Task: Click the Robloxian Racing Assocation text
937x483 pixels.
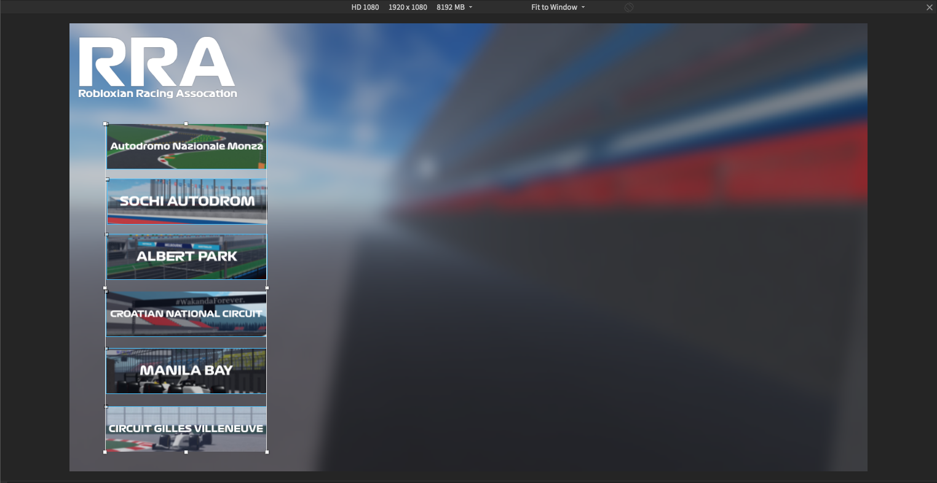Action: click(x=157, y=93)
